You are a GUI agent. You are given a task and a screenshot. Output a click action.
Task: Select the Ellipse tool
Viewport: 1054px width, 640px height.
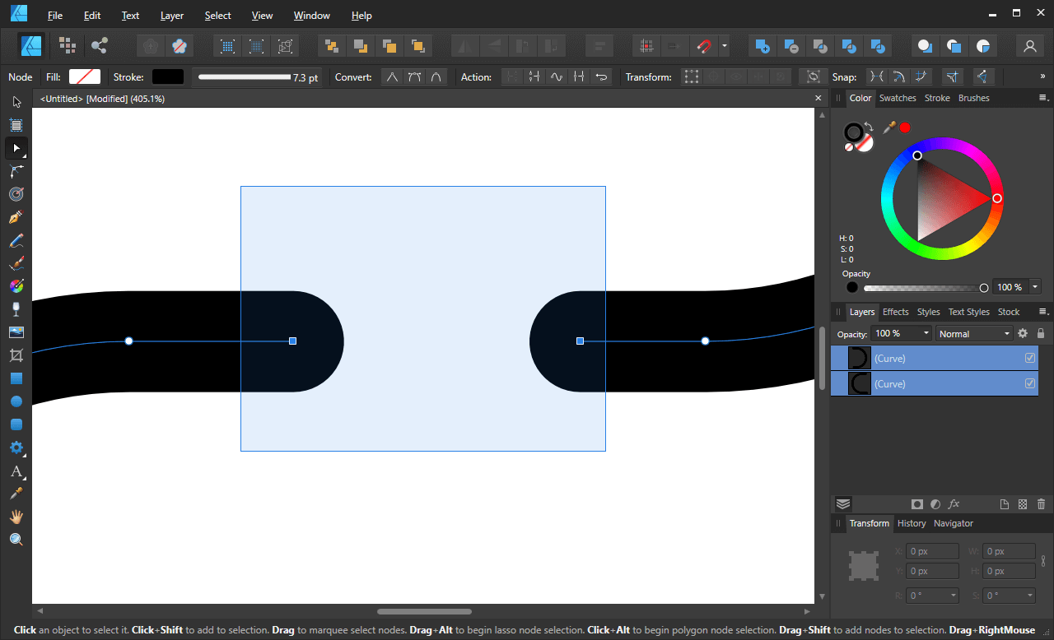coord(16,401)
